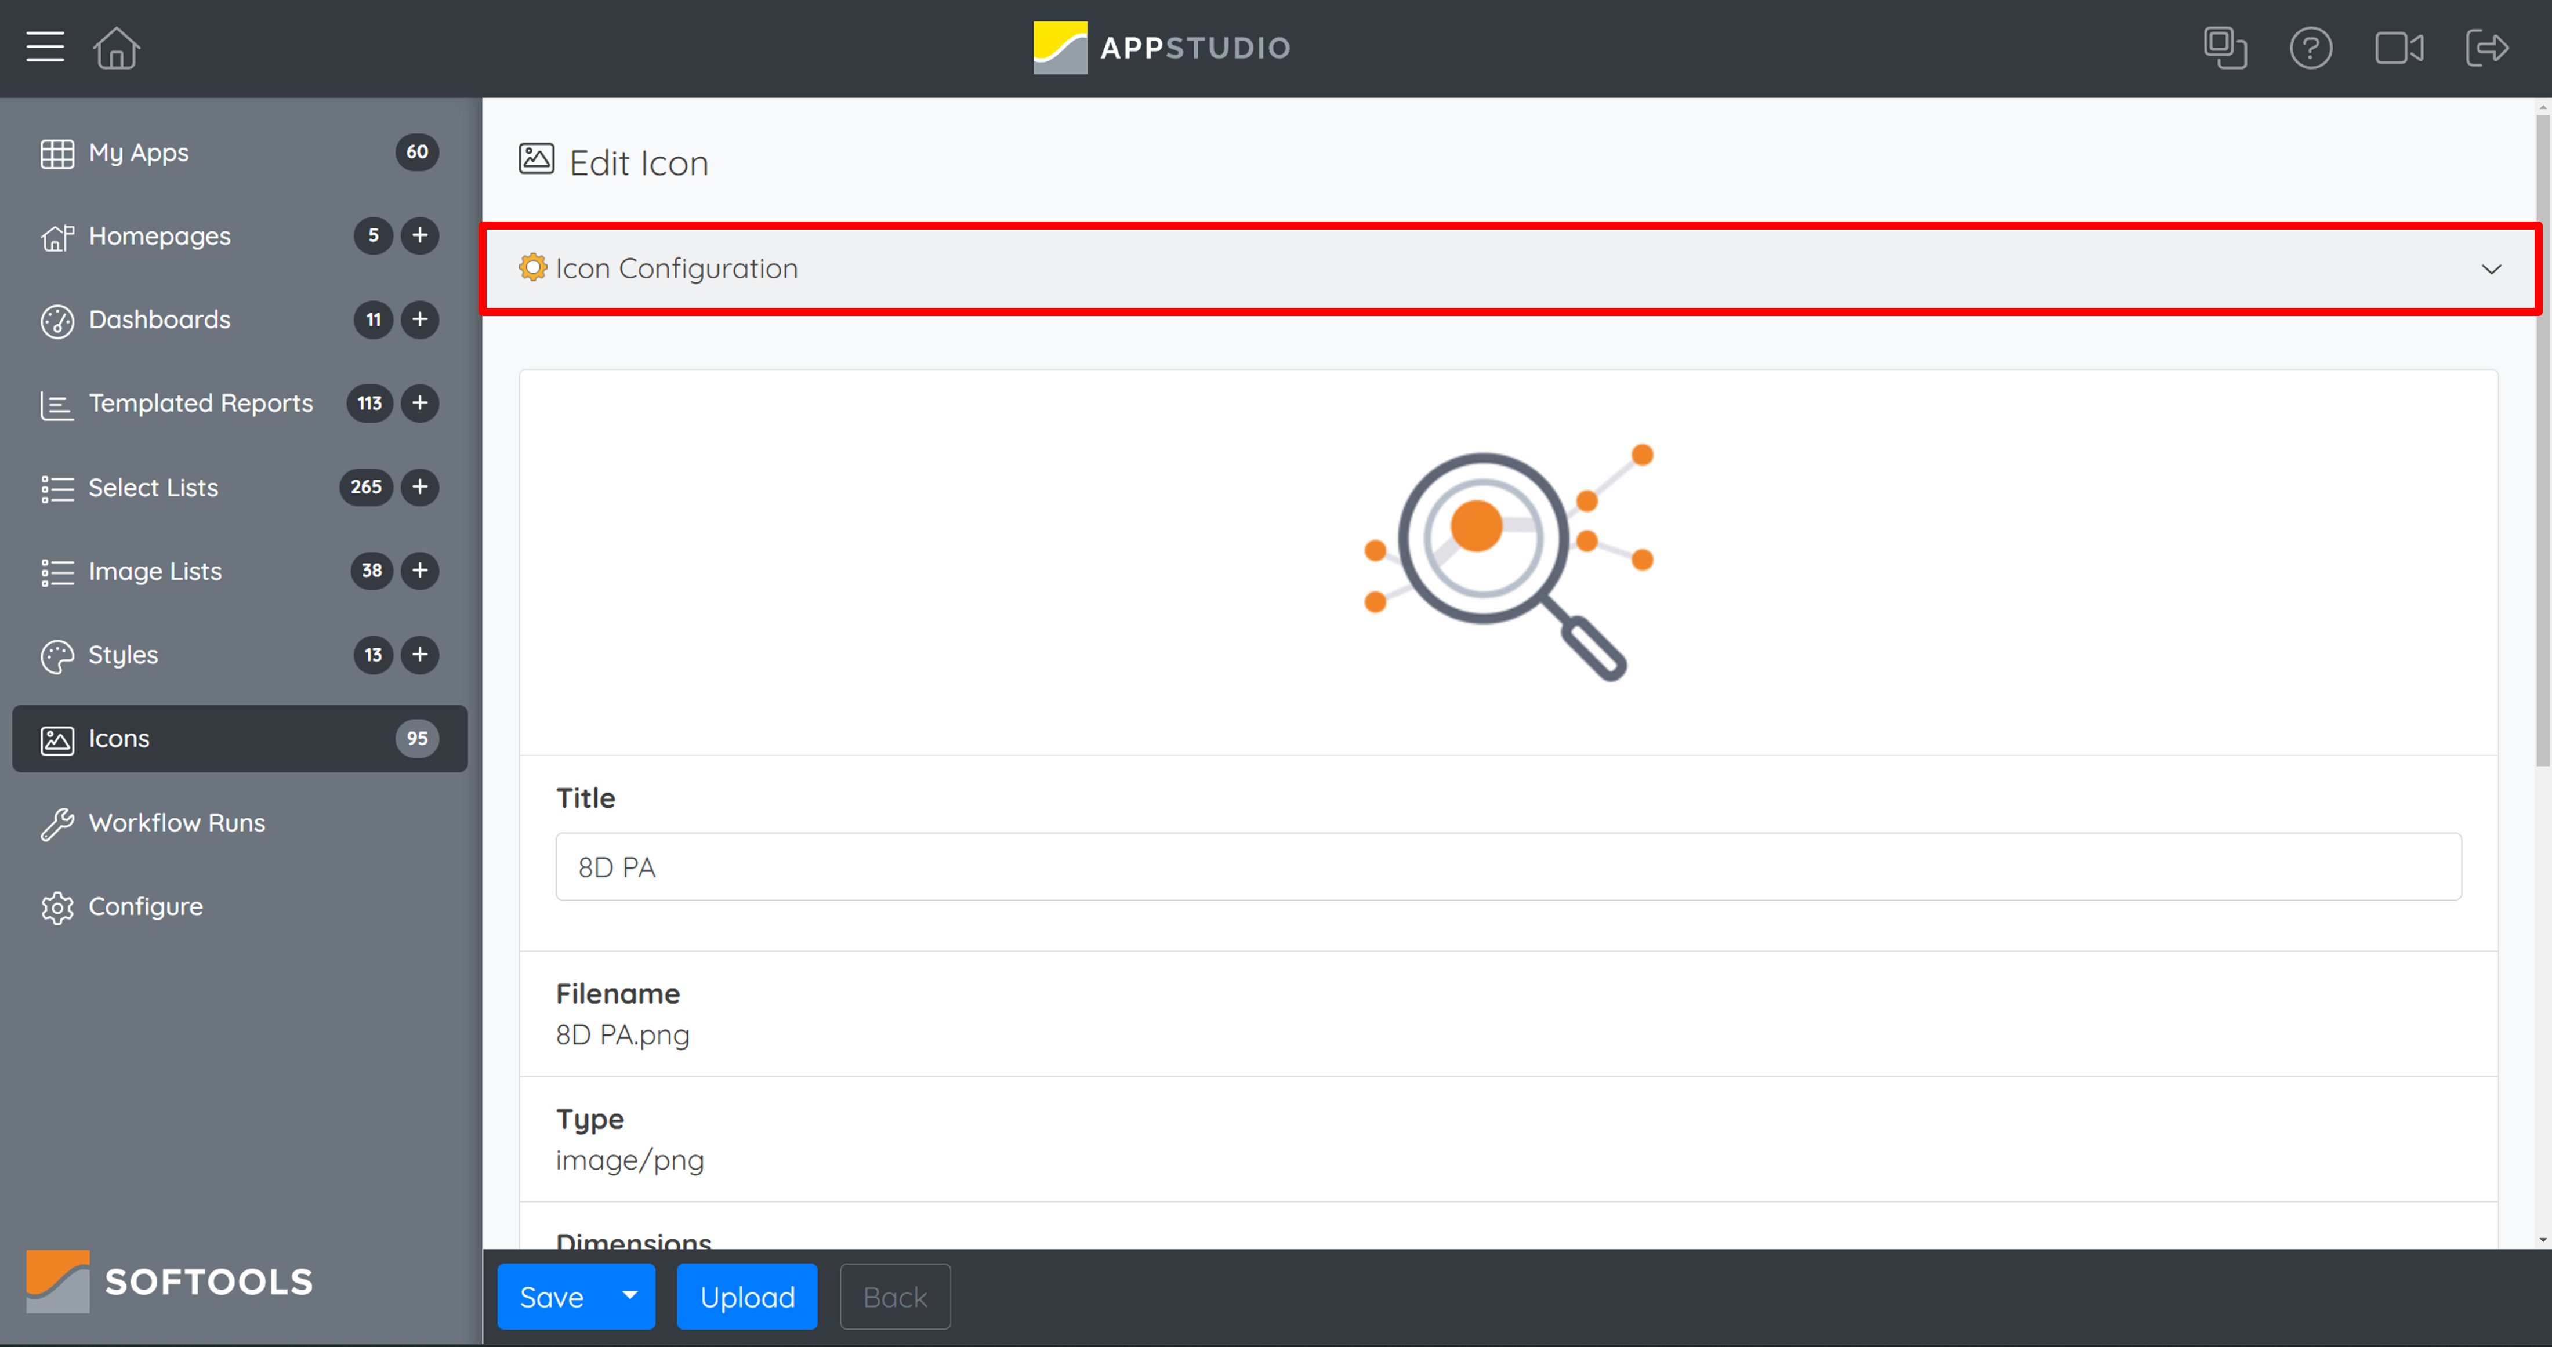Viewport: 2552px width, 1347px height.
Task: Click the logout arrow icon
Action: (x=2486, y=48)
